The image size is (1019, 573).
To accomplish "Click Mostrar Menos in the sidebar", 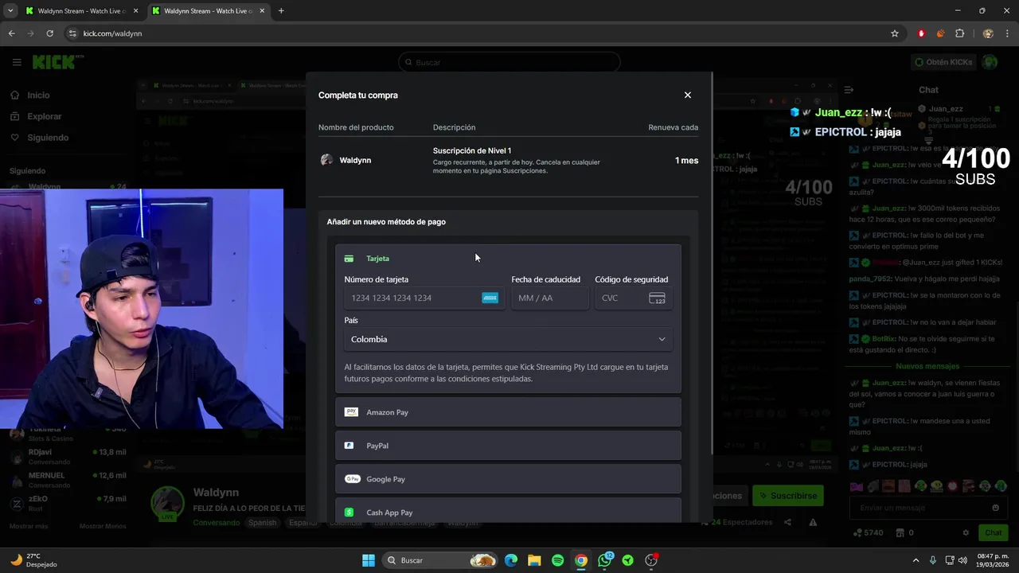I will [103, 526].
